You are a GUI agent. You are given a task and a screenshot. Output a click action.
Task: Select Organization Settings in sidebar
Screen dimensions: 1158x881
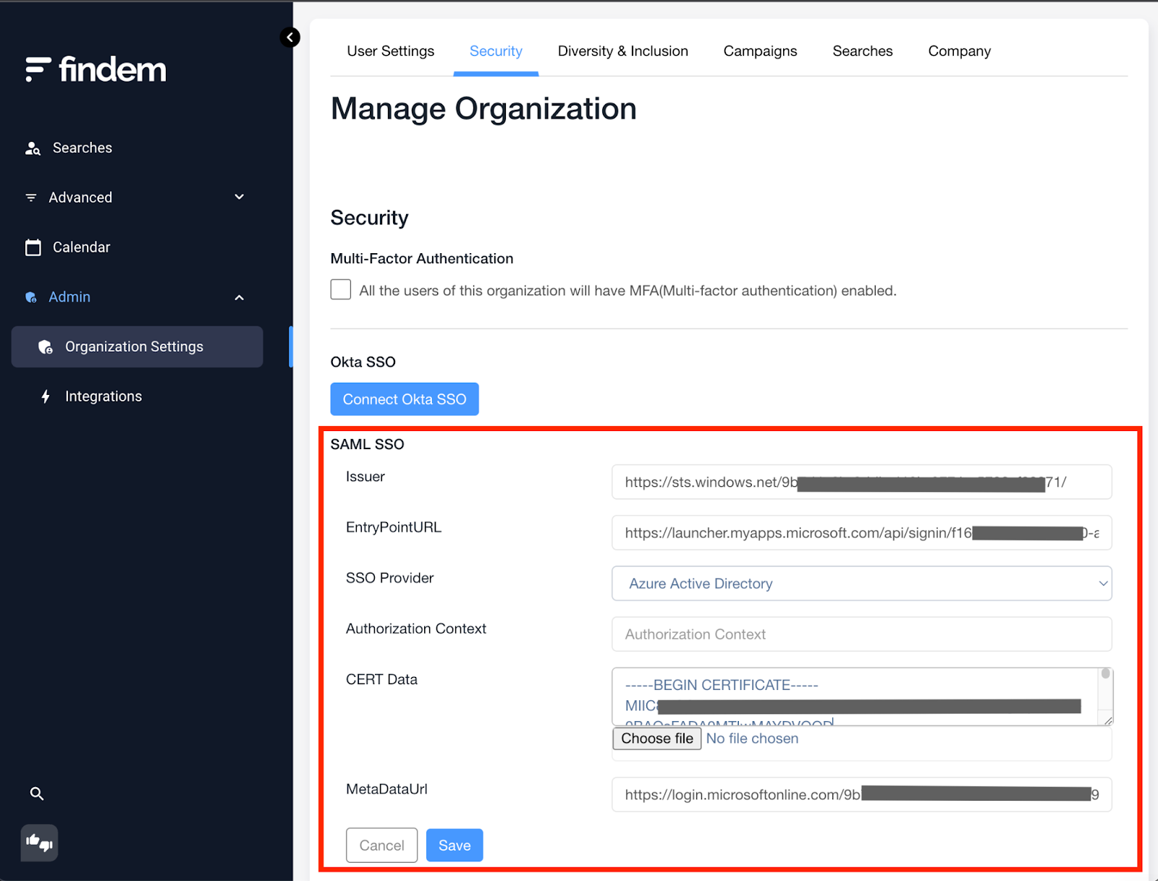137,346
